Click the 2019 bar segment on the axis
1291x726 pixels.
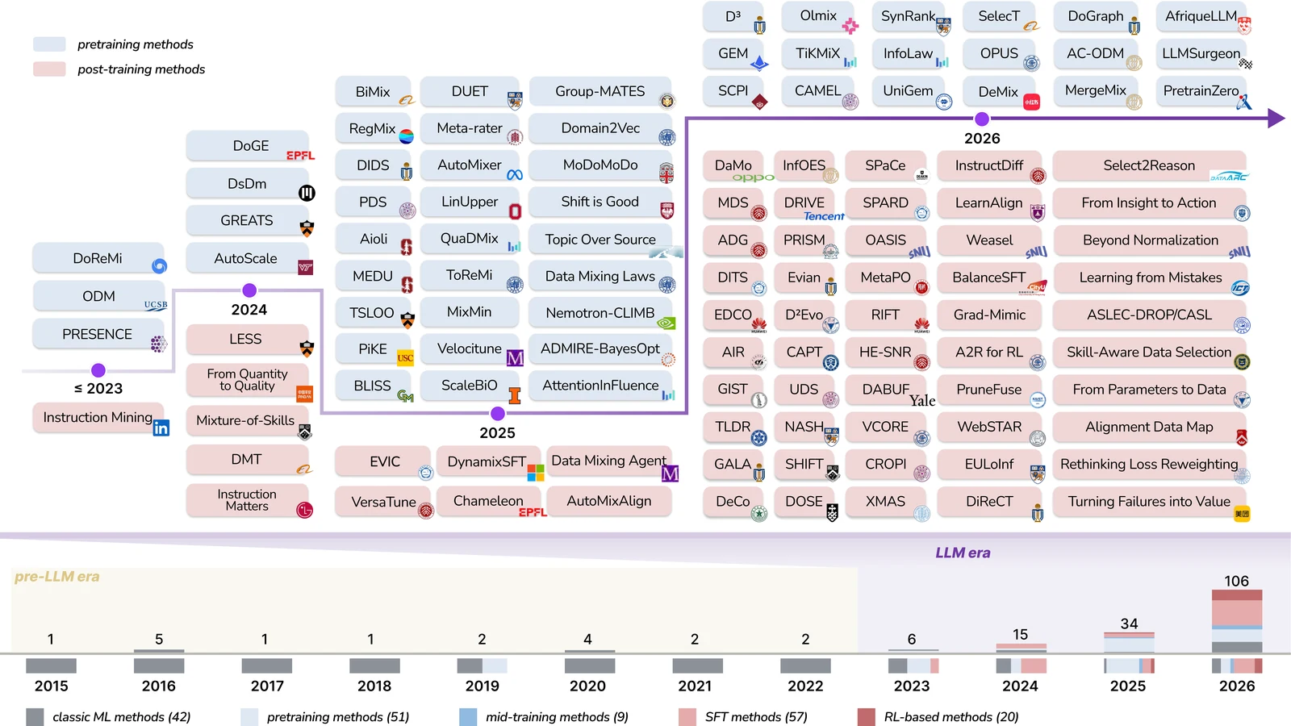[x=483, y=665]
